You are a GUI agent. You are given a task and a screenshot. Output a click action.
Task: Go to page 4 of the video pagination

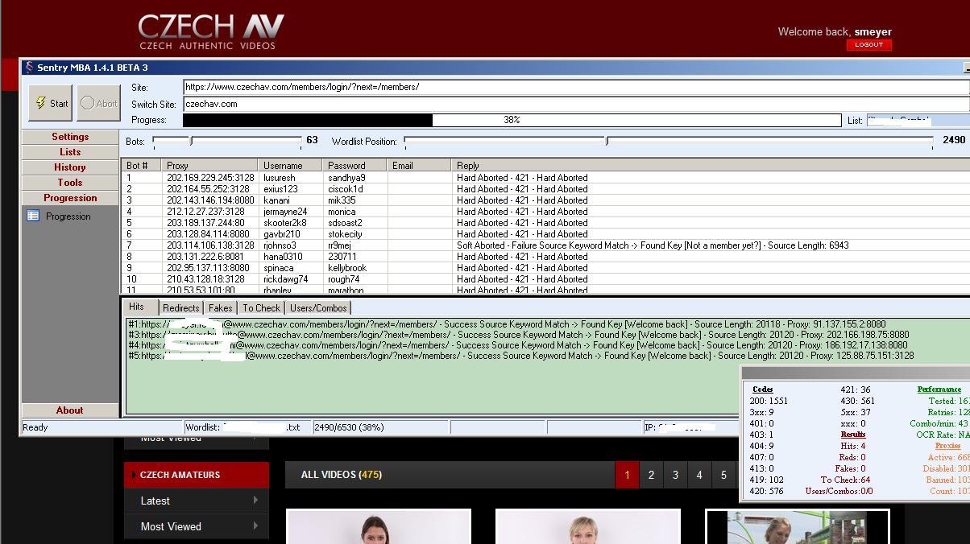tap(699, 475)
